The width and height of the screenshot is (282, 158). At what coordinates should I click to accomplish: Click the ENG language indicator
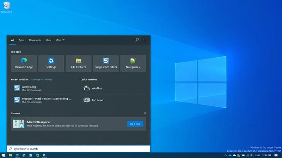click(258, 155)
